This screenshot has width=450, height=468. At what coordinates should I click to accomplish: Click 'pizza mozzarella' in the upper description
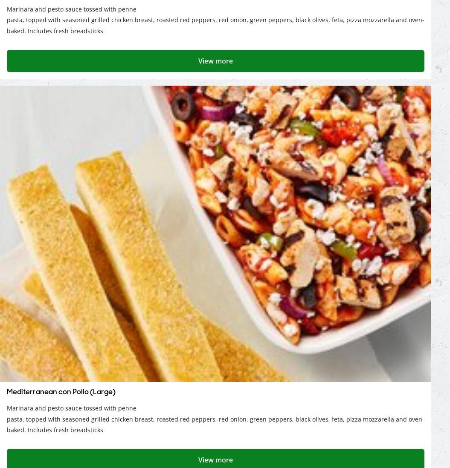point(370,20)
